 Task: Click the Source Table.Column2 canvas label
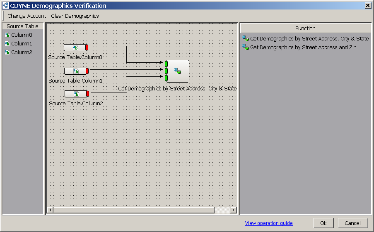(76, 103)
